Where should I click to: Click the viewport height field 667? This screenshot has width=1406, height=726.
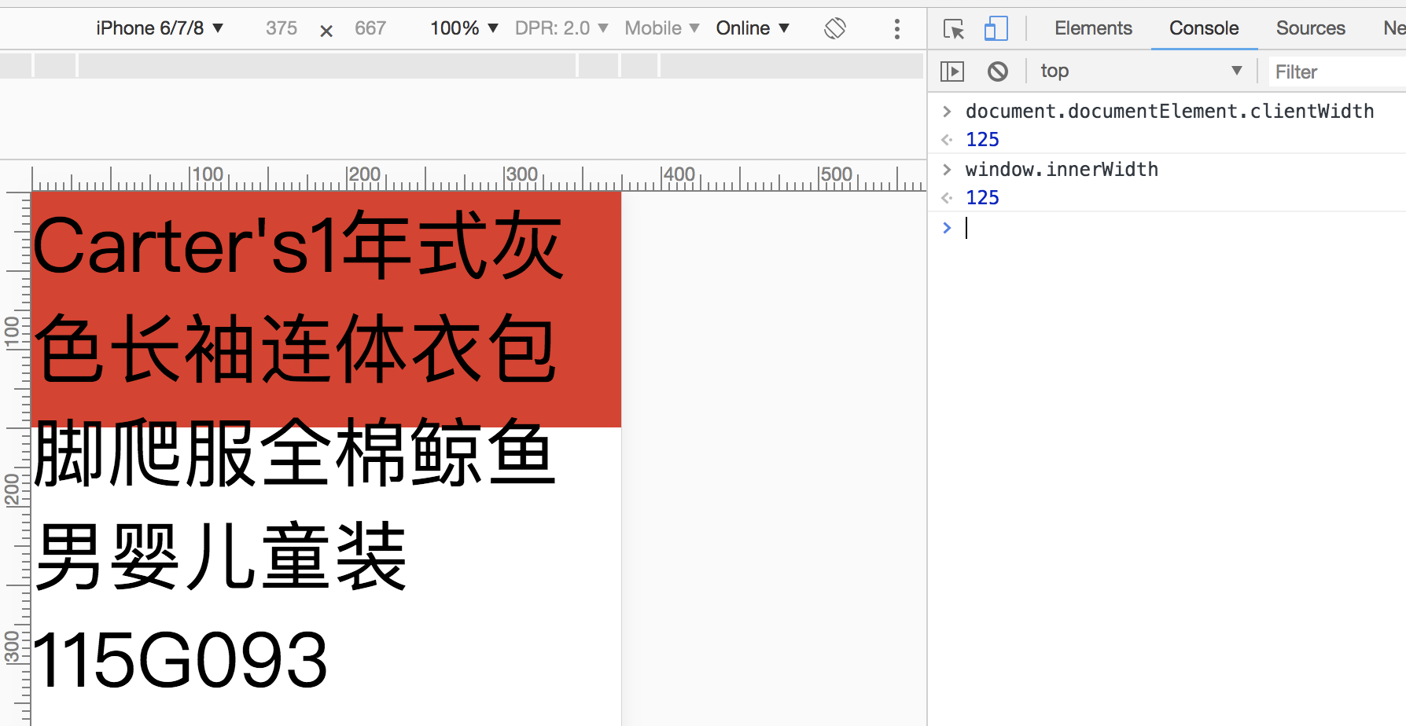coord(370,28)
